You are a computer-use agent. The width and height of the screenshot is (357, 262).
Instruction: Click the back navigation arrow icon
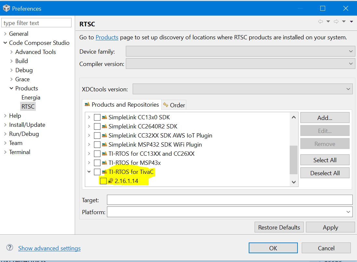pos(321,21)
